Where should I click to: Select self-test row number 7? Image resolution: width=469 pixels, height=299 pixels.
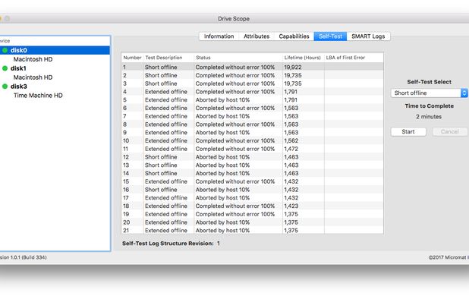point(252,116)
